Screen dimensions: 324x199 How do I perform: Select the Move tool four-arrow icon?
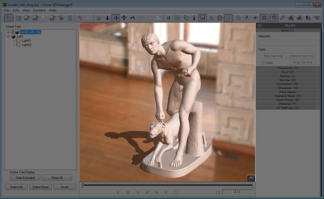pos(116,18)
